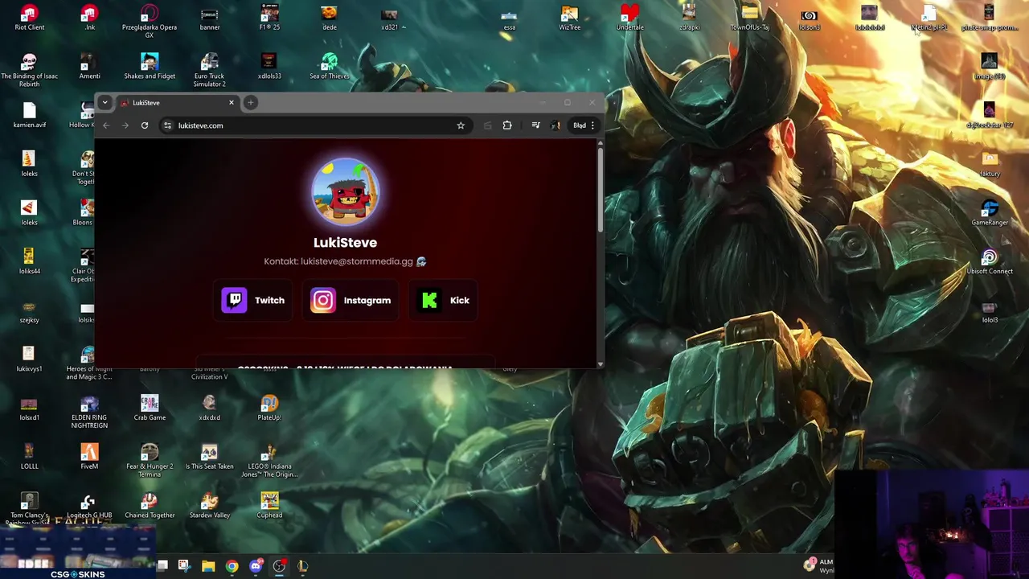Open the Instagram link button
The image size is (1029, 579).
pos(351,300)
